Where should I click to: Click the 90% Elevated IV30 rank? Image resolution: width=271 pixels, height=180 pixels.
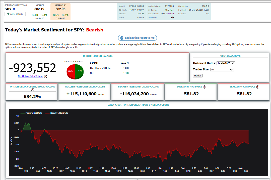pos(168,14)
